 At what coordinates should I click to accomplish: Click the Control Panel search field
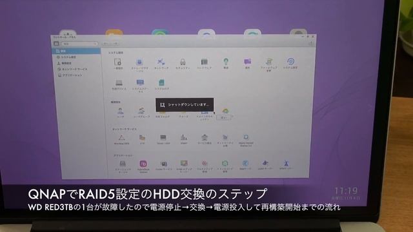(79, 44)
